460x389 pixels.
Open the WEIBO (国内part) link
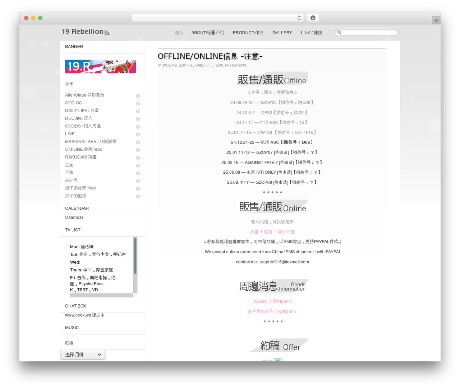click(272, 301)
